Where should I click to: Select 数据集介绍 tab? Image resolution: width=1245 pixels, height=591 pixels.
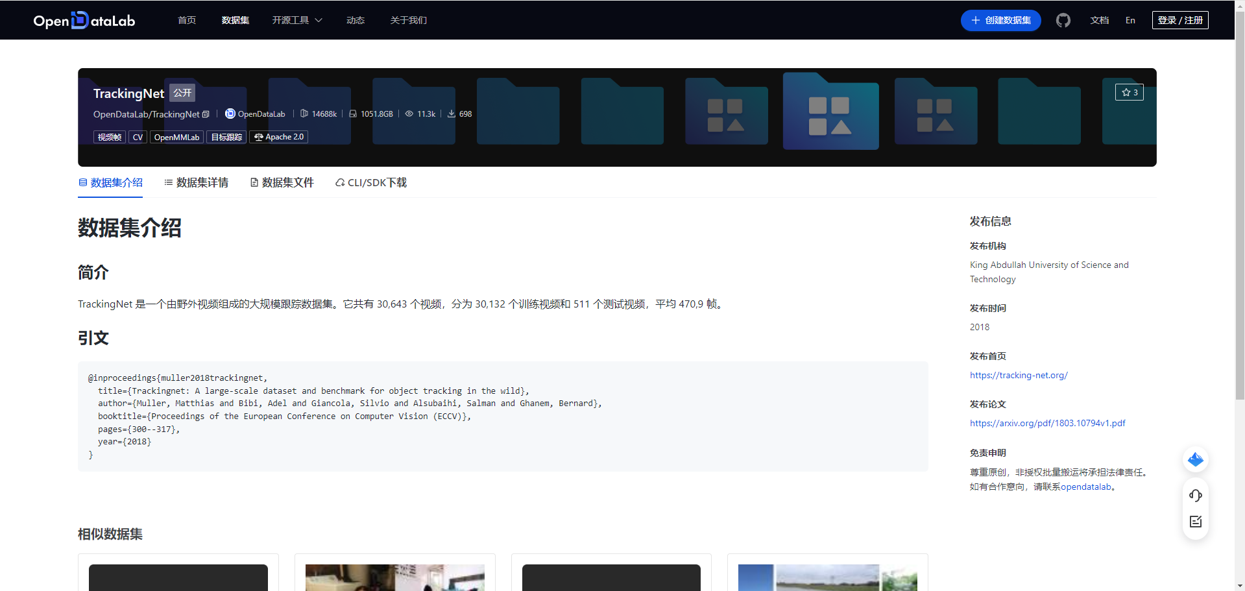[x=110, y=183]
